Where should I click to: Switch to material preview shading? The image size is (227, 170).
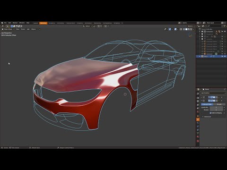click(x=189, y=29)
